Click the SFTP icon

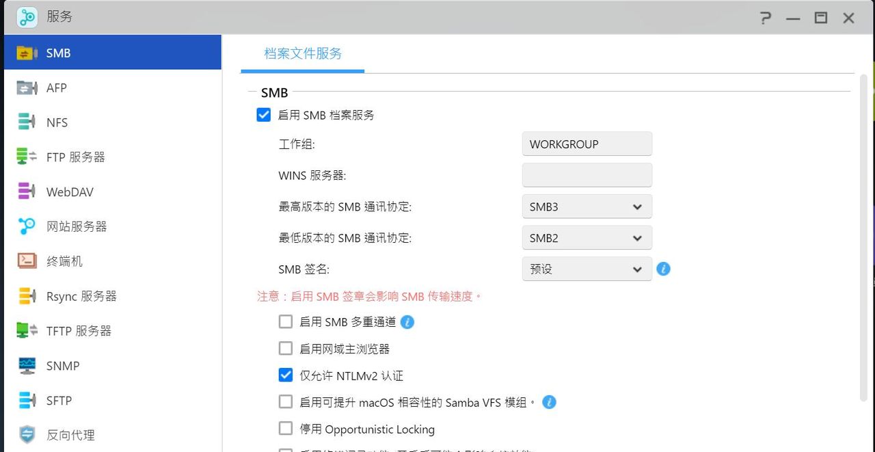(27, 400)
